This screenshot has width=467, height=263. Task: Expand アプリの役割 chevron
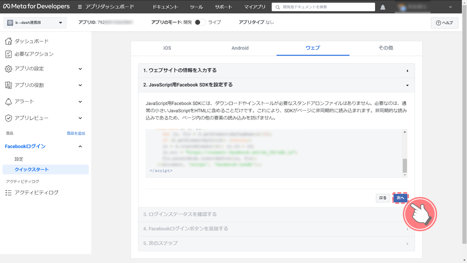click(x=80, y=85)
